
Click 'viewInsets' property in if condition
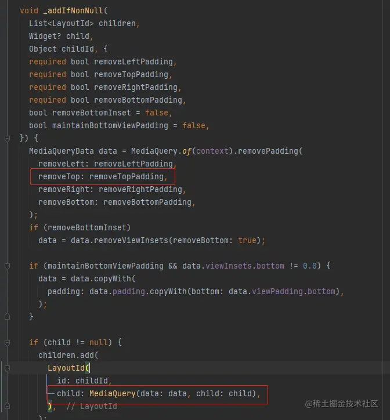(229, 266)
